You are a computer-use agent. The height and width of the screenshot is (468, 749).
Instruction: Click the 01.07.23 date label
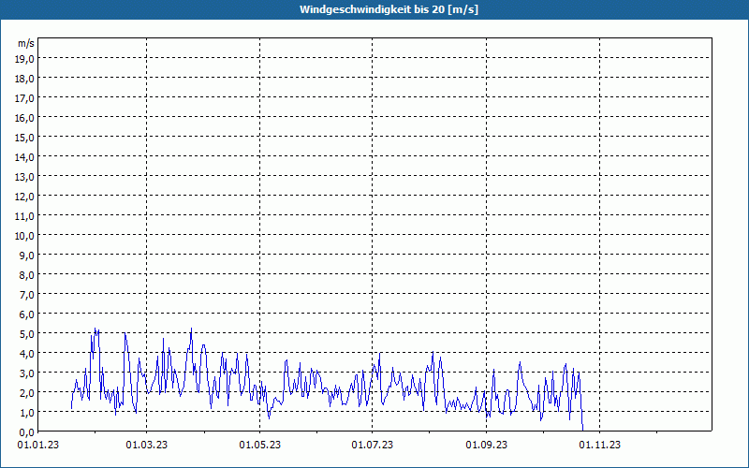tap(372, 446)
